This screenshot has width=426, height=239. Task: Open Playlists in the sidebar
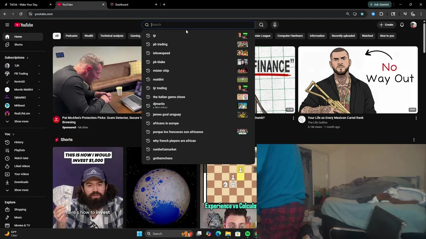click(x=23, y=150)
